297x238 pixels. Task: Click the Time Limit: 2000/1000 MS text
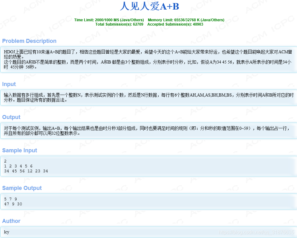[x=109, y=20]
